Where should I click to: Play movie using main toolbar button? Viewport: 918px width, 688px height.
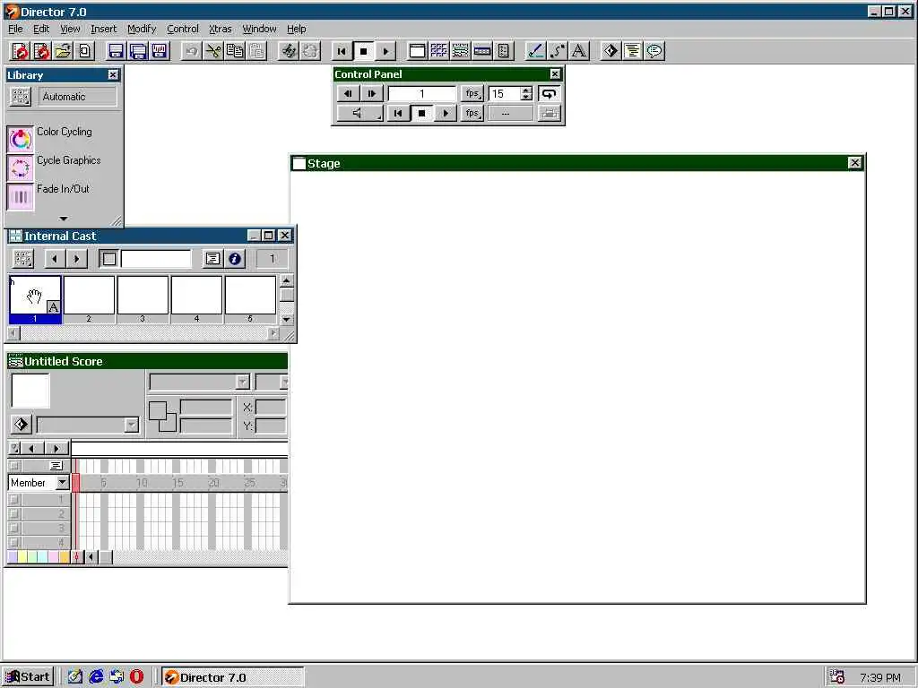(x=385, y=51)
